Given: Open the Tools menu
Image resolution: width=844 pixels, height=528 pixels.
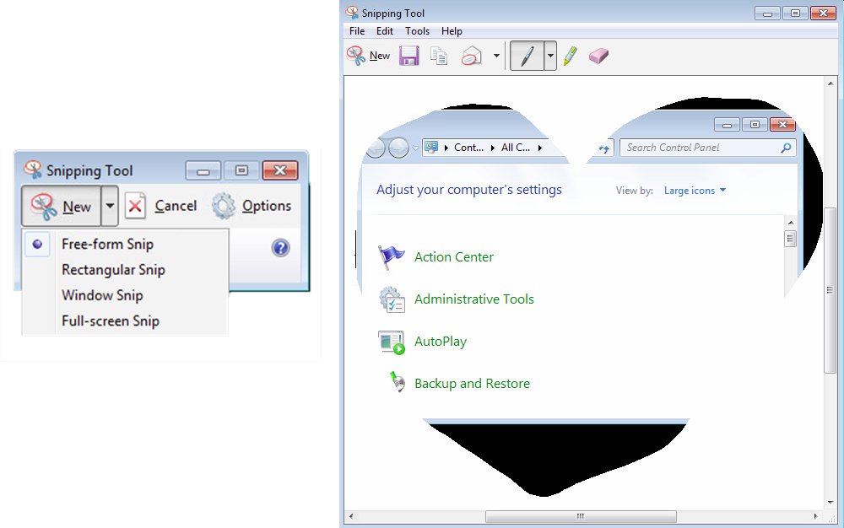Looking at the screenshot, I should point(417,30).
